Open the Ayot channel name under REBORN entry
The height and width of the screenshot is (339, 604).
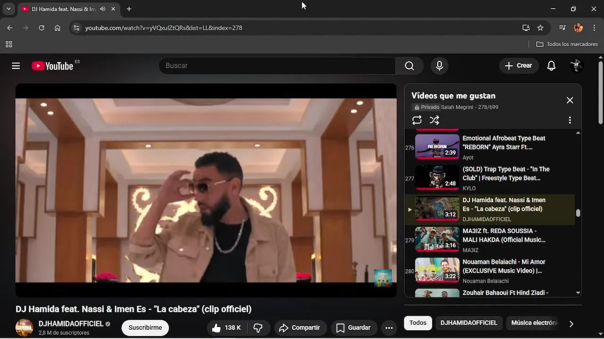[x=468, y=158]
